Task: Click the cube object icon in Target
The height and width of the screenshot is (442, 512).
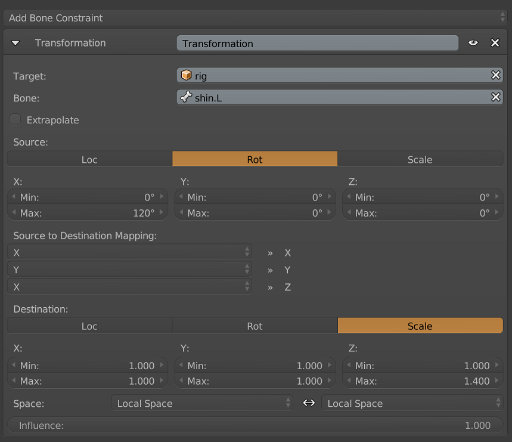Action: (186, 75)
